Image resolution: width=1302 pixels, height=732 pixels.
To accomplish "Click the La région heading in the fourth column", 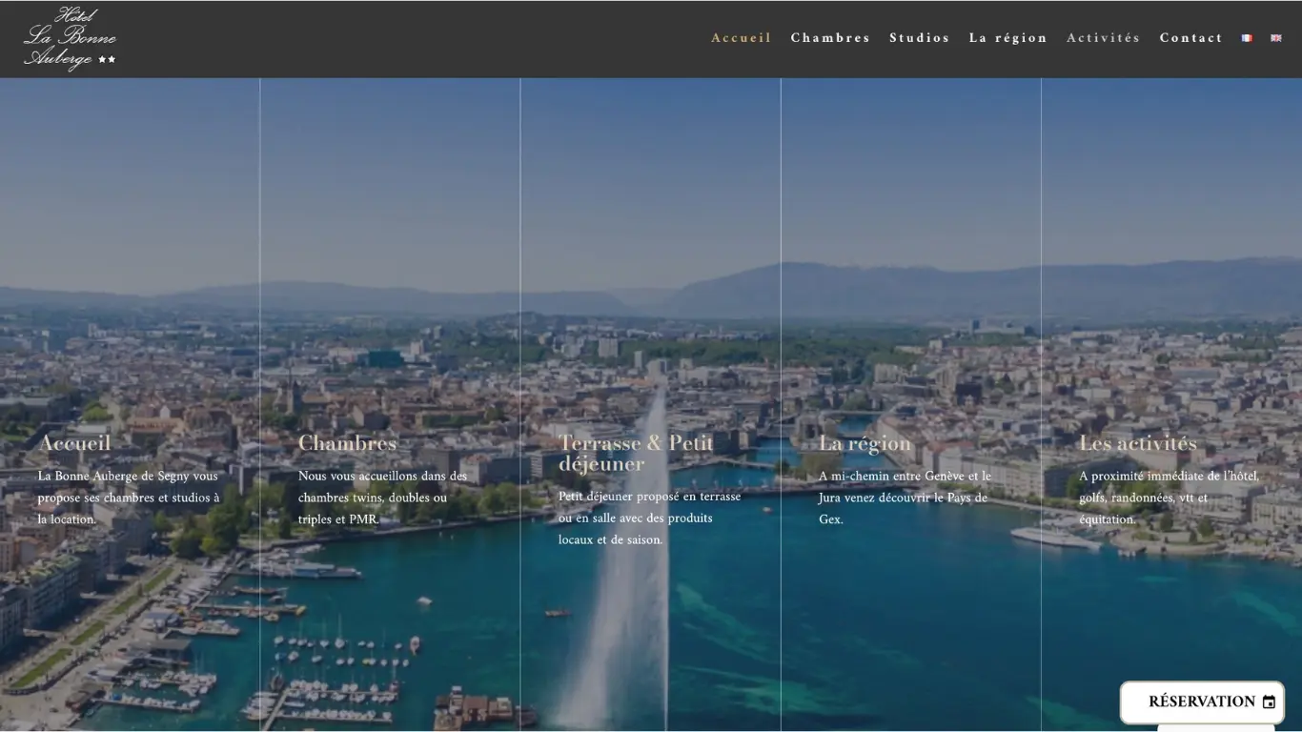I will [865, 443].
